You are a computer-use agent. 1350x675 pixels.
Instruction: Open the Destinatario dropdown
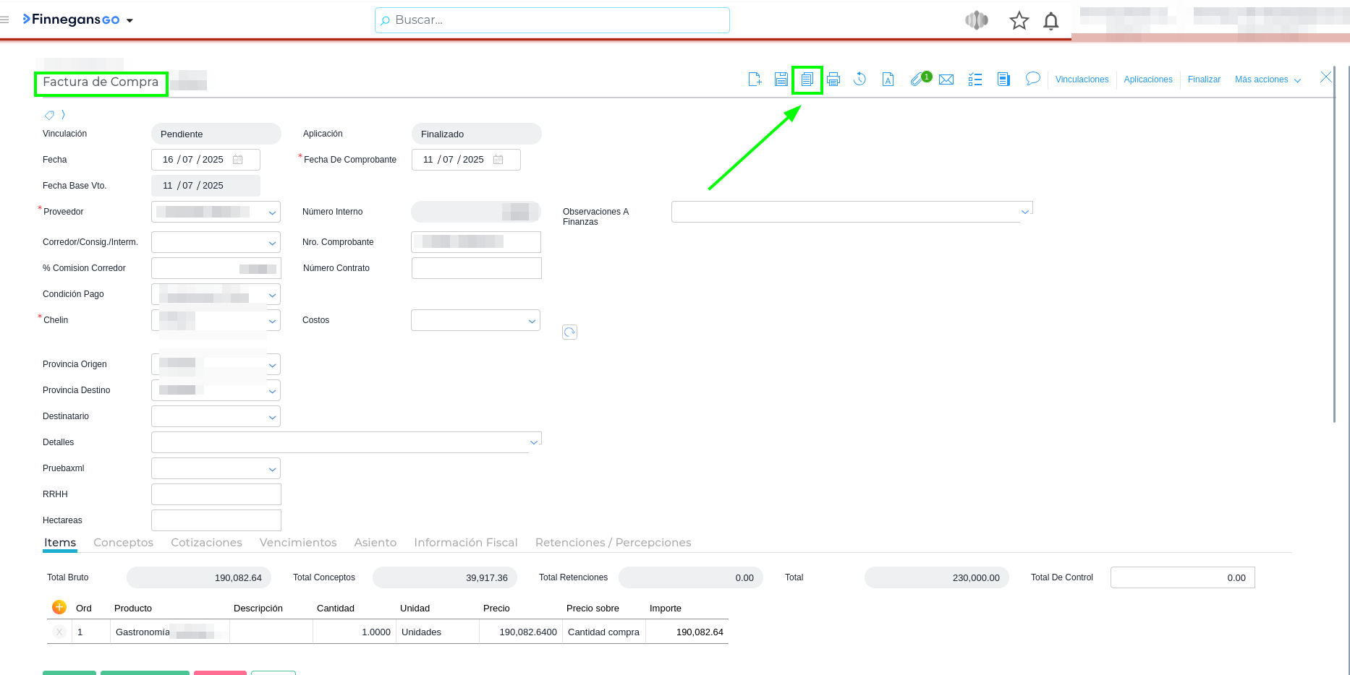coord(272,417)
